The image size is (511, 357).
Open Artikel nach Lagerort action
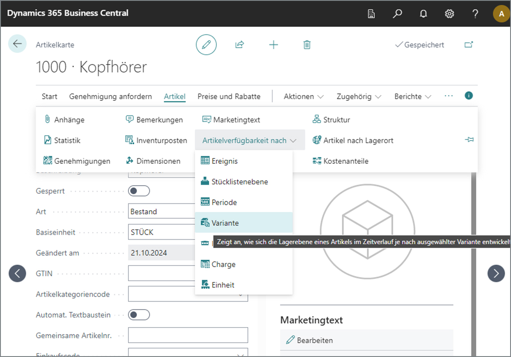(x=353, y=140)
